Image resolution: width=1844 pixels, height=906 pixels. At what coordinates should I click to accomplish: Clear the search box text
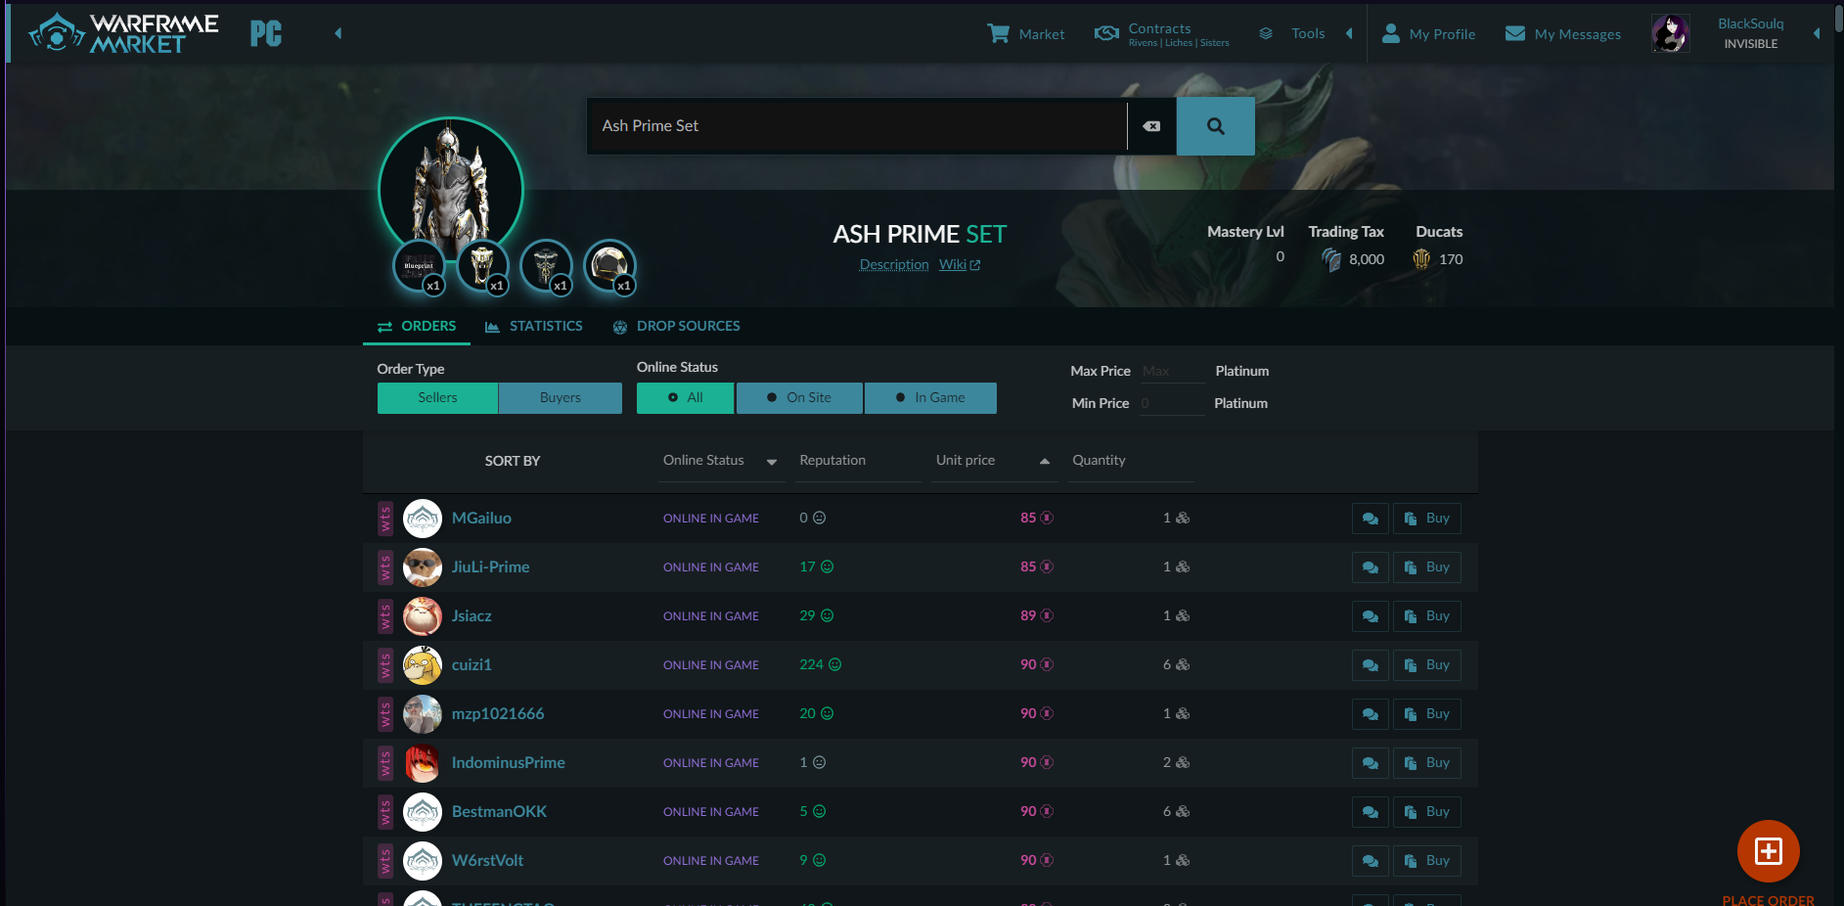pyautogui.click(x=1152, y=126)
